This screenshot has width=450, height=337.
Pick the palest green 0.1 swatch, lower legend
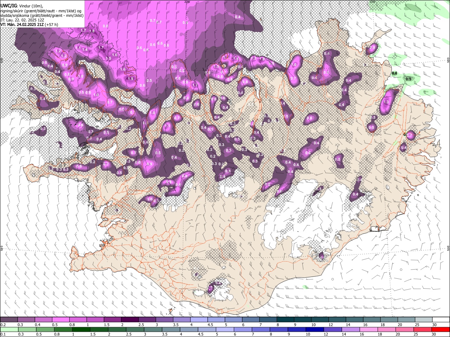(9, 330)
